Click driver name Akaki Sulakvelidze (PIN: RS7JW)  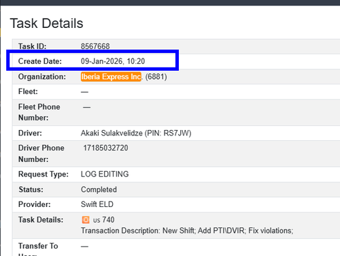click(136, 133)
